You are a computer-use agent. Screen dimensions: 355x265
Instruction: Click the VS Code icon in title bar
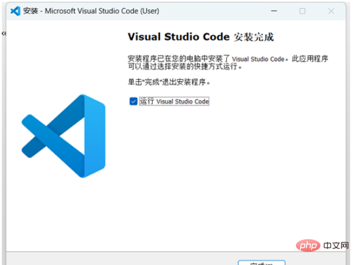[16, 11]
